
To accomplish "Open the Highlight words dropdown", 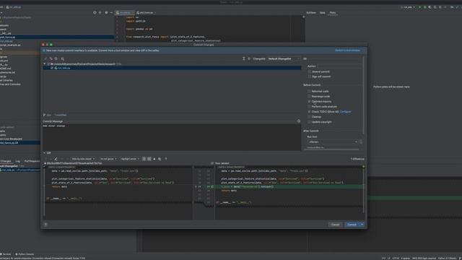I will coord(130,159).
